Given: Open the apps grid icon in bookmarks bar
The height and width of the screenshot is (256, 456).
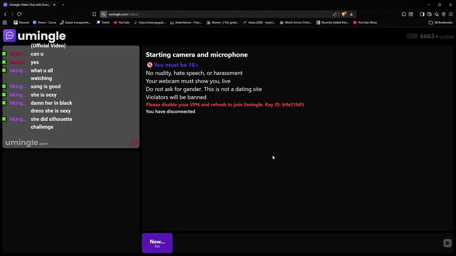Looking at the screenshot, I should 5,22.
